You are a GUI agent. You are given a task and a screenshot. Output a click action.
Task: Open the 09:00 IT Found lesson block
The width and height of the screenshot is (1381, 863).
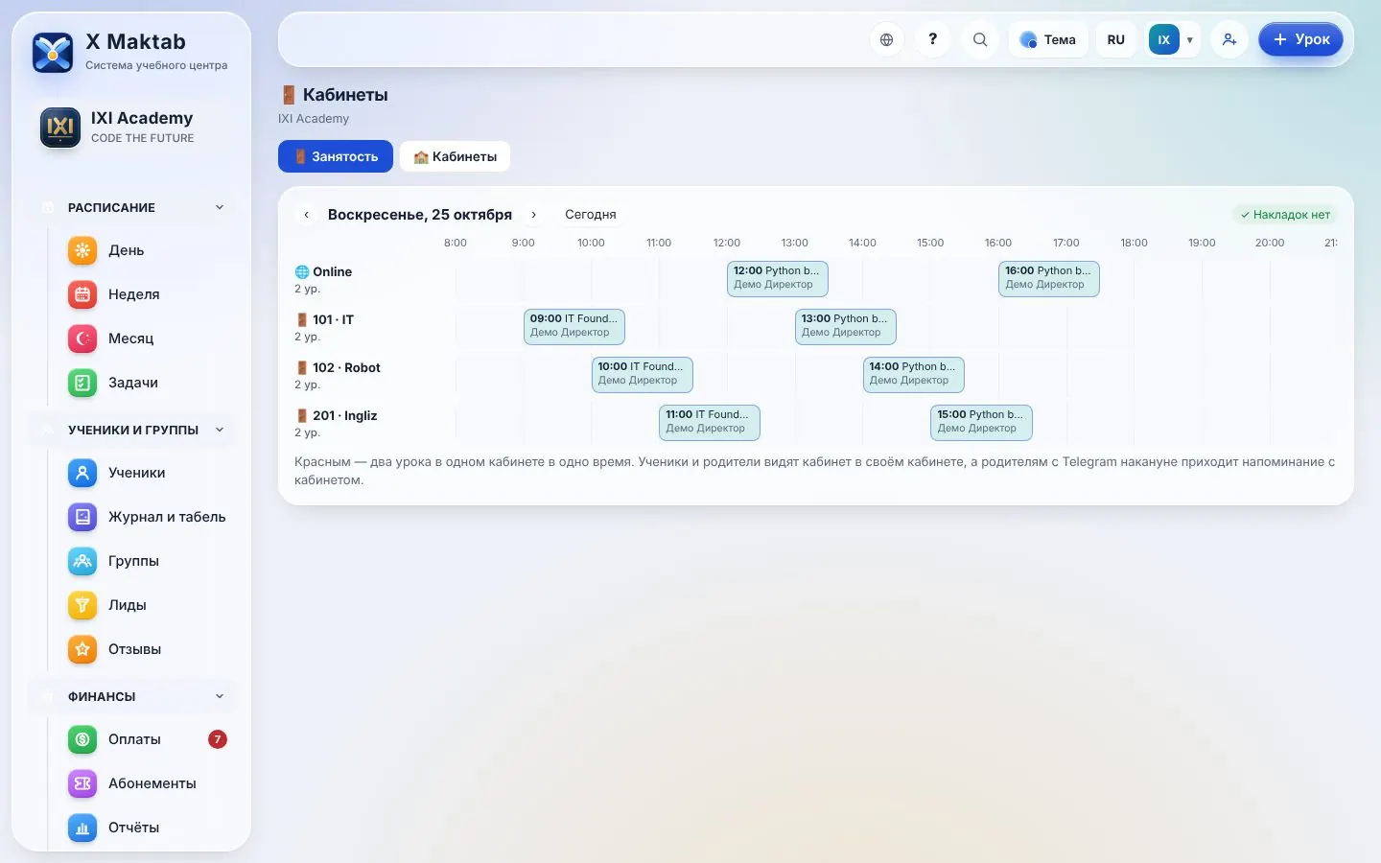[574, 326]
